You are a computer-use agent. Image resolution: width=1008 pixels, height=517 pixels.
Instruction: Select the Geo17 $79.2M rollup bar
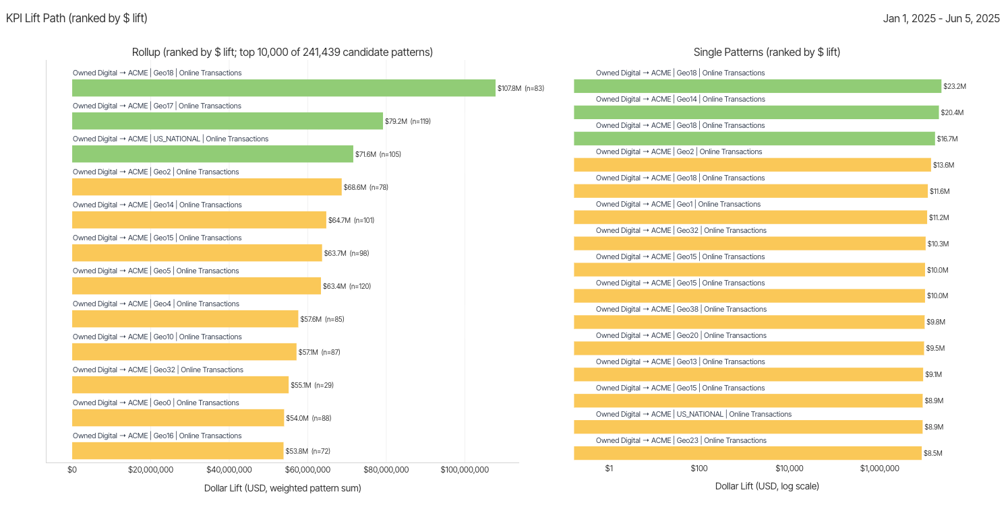pyautogui.click(x=227, y=121)
